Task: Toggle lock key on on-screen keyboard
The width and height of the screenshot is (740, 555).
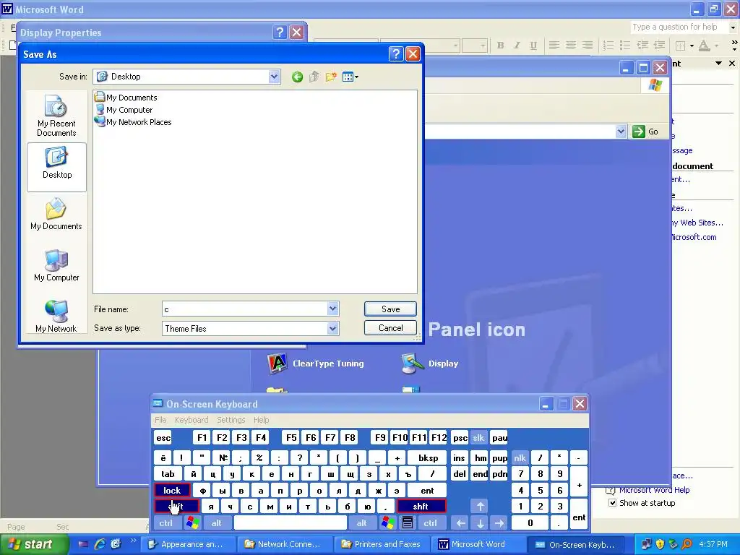Action: coord(172,491)
